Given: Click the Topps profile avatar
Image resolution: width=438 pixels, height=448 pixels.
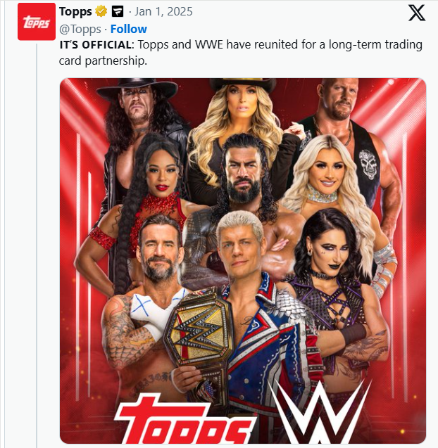Looking at the screenshot, I should (x=37, y=21).
